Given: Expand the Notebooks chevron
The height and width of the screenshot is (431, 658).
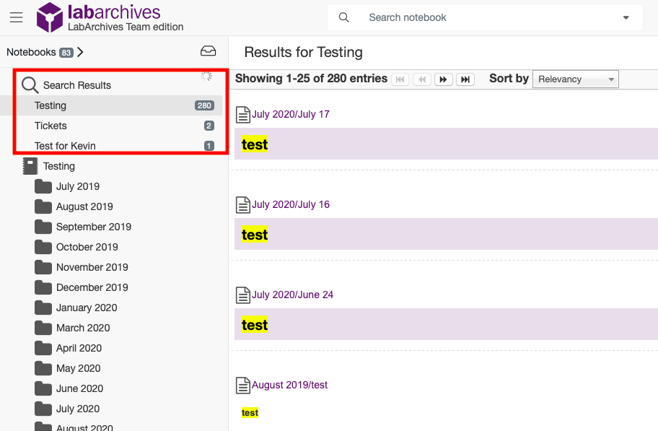Looking at the screenshot, I should [x=81, y=52].
